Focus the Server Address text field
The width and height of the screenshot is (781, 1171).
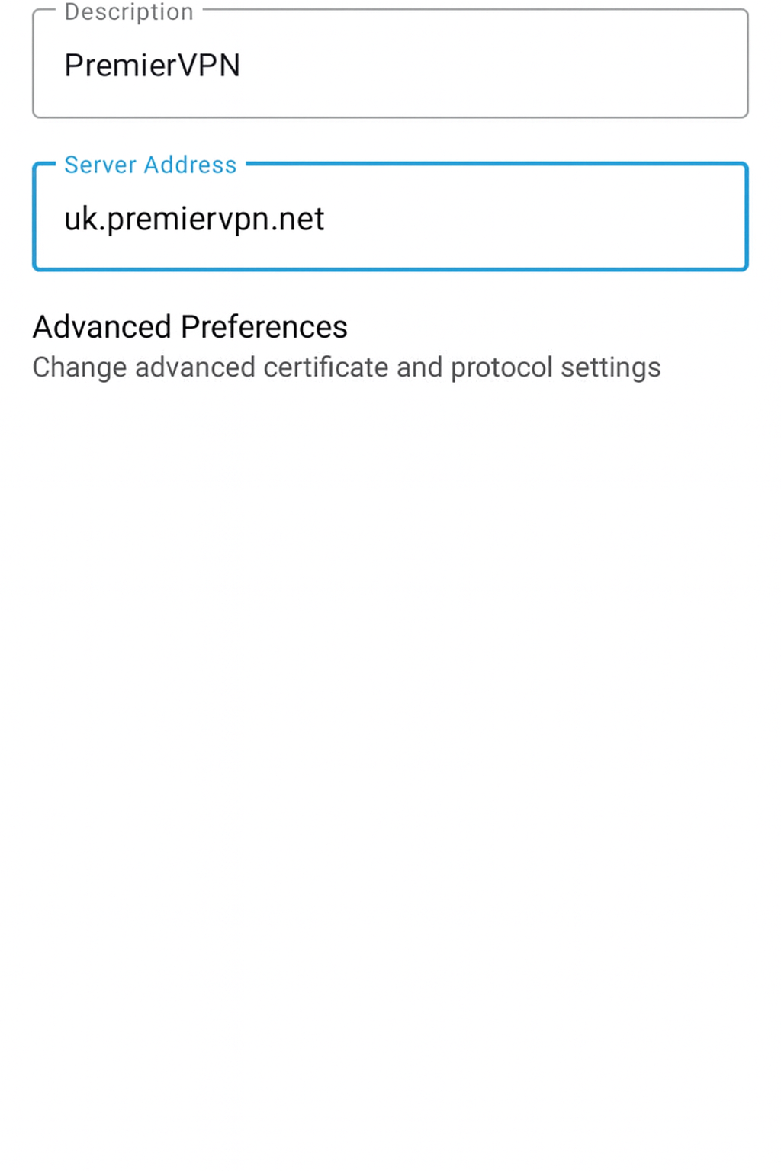click(x=390, y=219)
